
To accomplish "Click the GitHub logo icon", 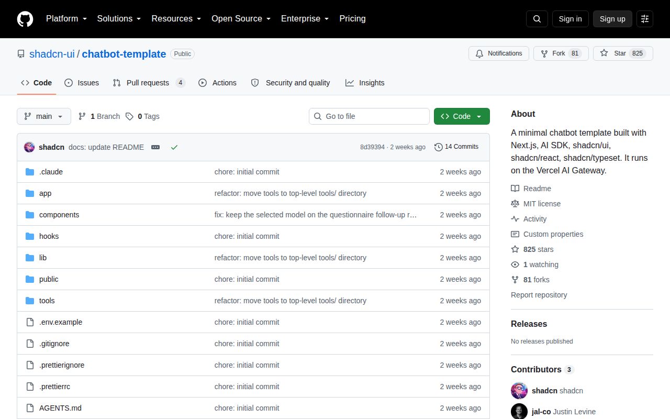I will pyautogui.click(x=25, y=19).
